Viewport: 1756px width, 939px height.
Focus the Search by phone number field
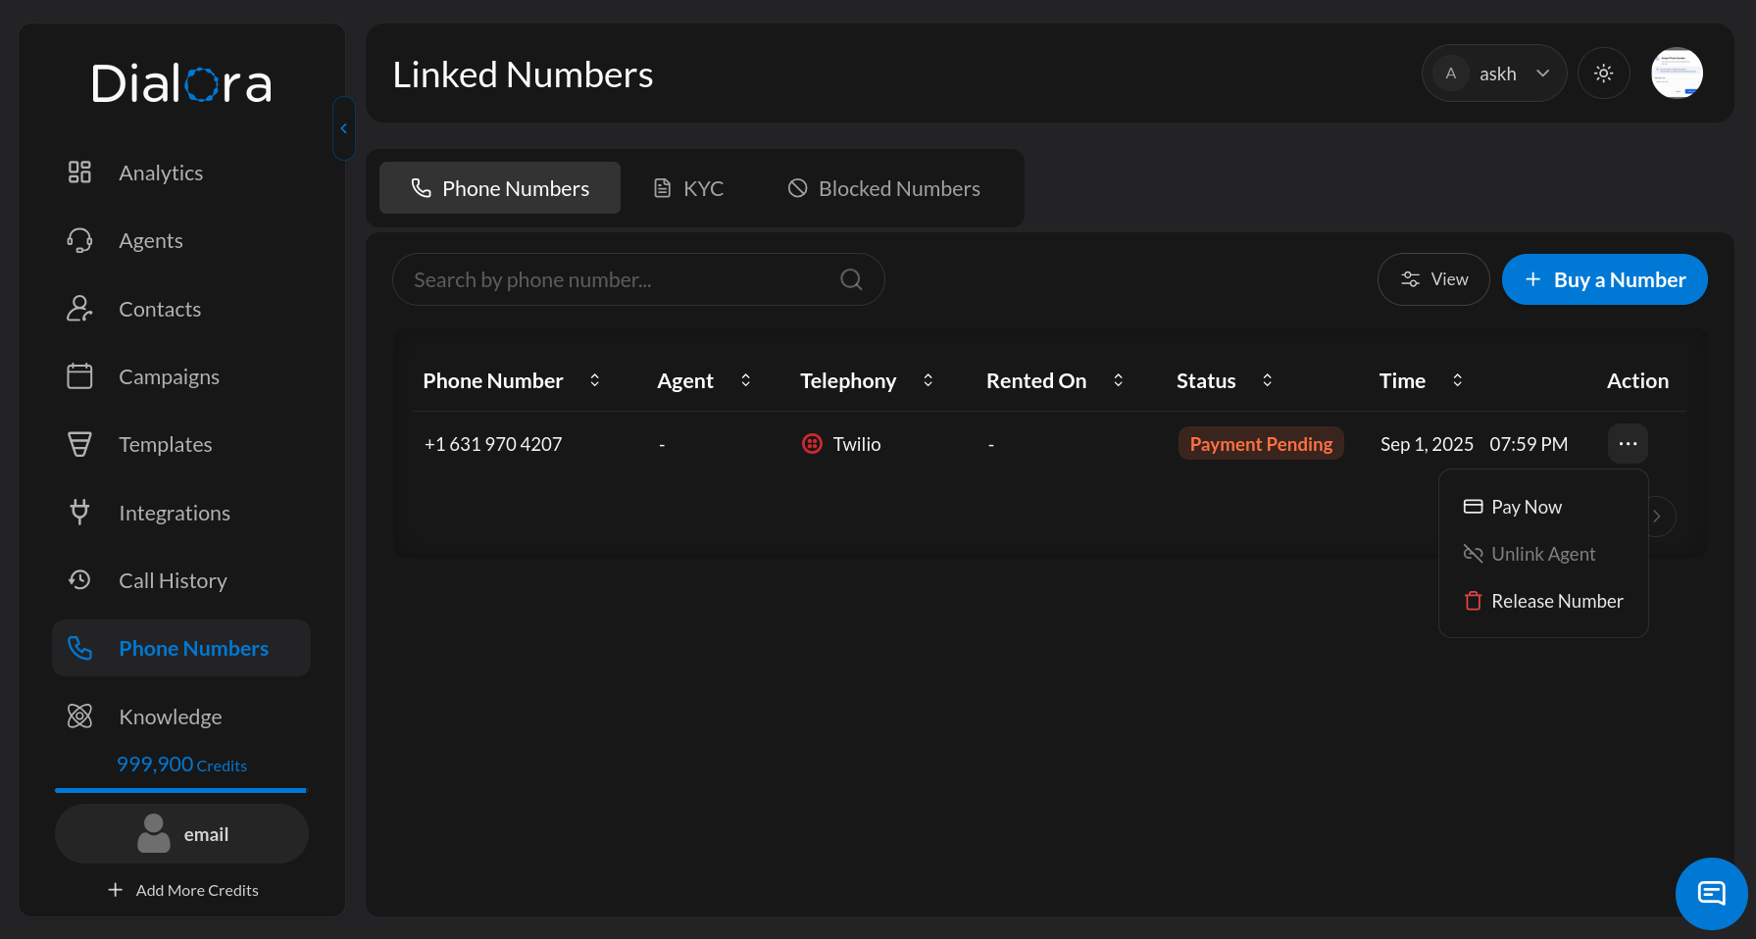tap(618, 280)
